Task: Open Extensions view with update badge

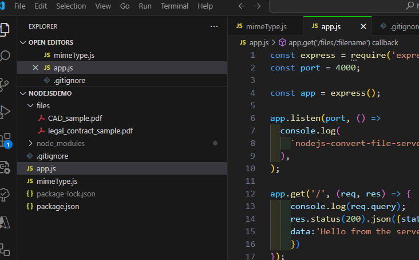Action: tap(5, 139)
